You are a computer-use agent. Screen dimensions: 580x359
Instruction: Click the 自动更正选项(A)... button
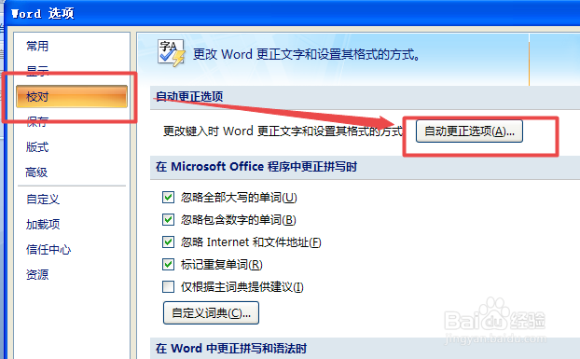coord(469,131)
